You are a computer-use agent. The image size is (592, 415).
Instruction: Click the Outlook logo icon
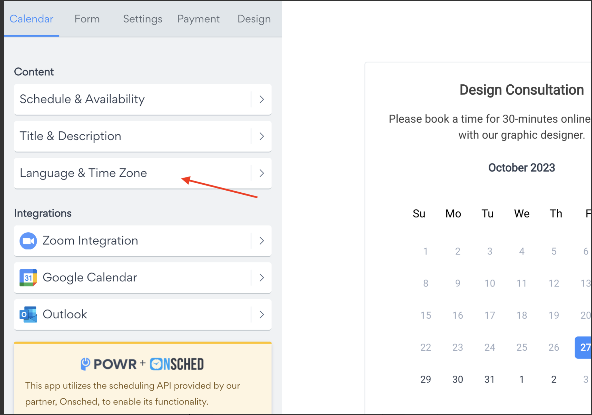[x=28, y=314]
